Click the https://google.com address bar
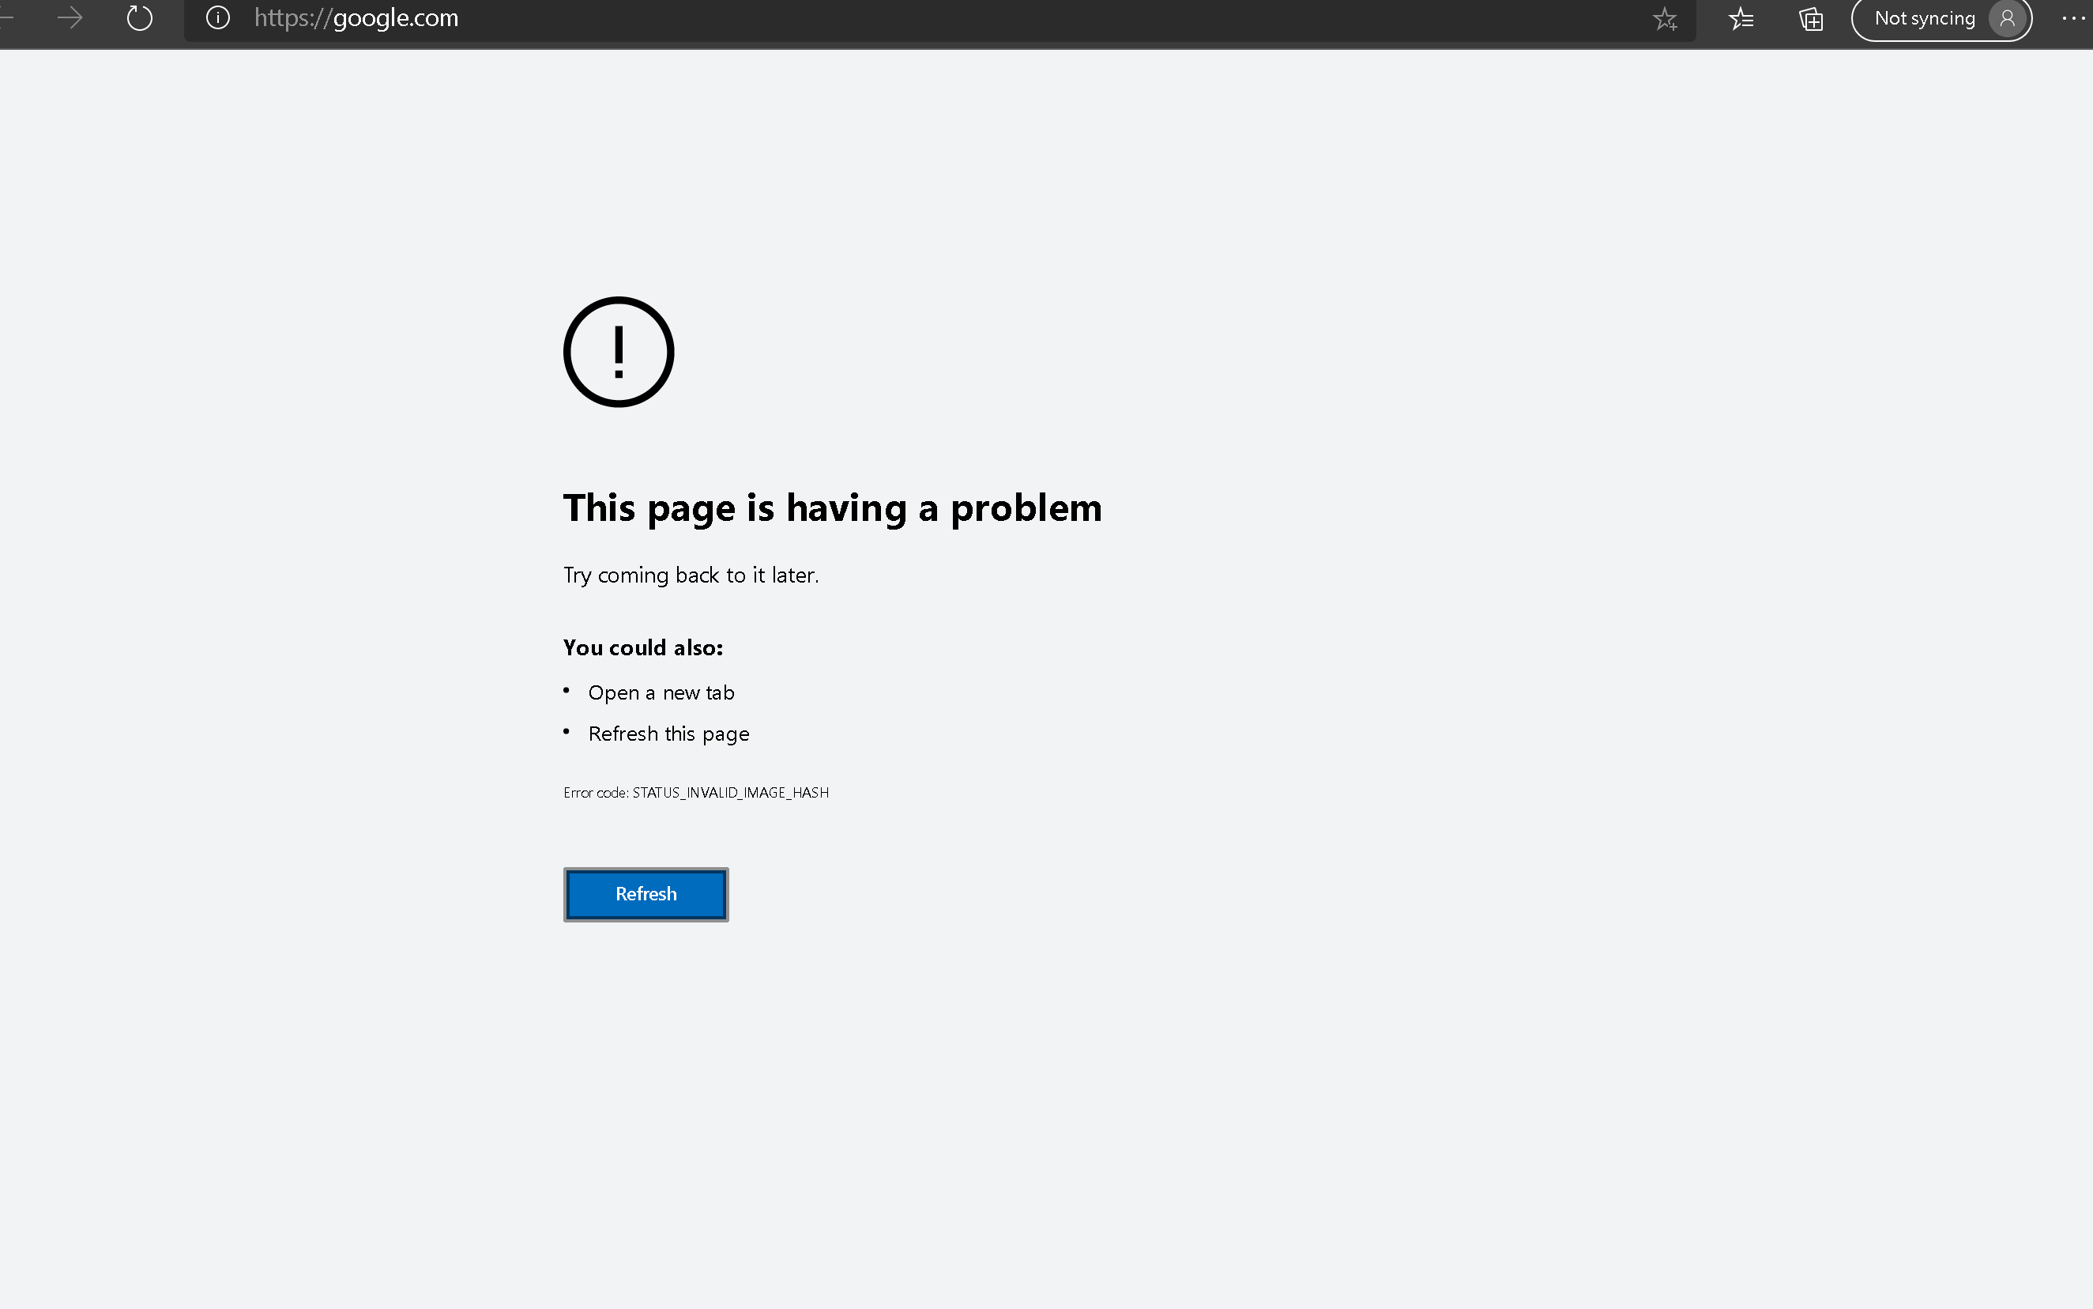This screenshot has width=2093, height=1309. point(354,17)
